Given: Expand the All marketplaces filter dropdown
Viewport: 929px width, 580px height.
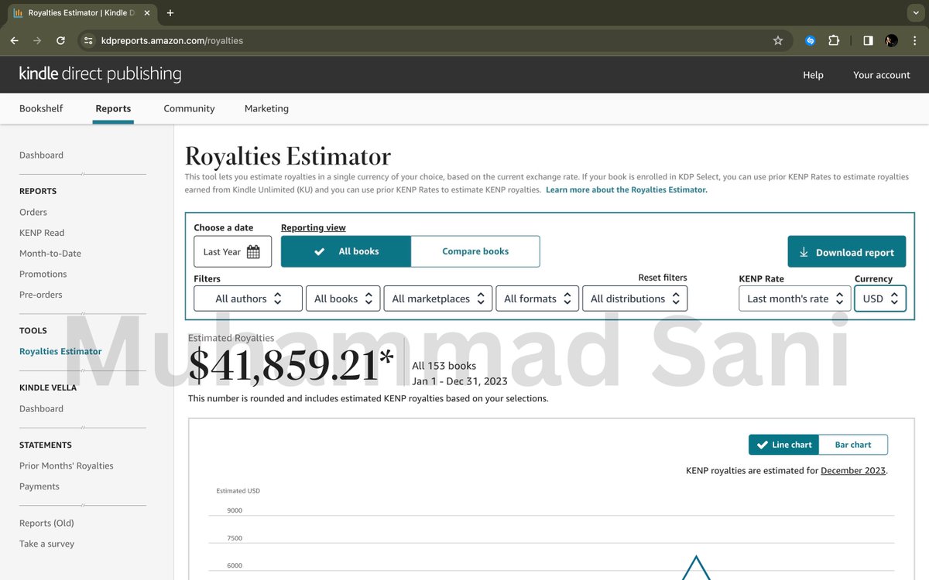Looking at the screenshot, I should [x=438, y=299].
